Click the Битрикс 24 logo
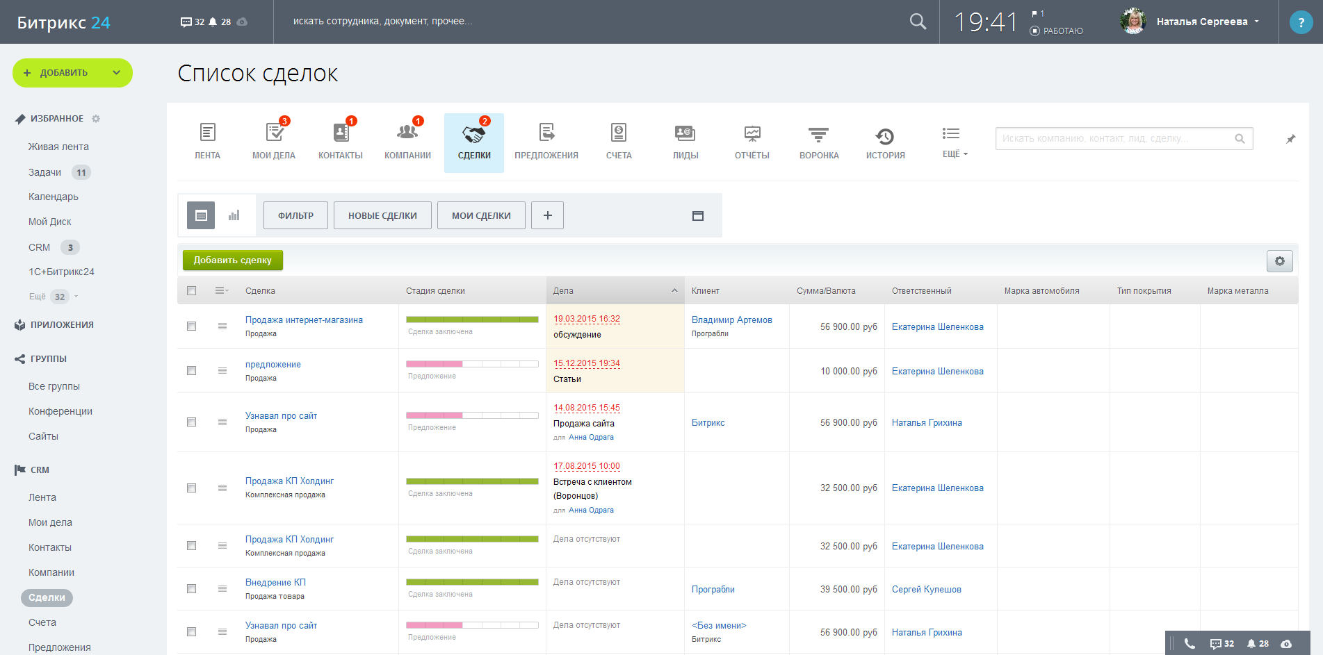 pos(64,22)
